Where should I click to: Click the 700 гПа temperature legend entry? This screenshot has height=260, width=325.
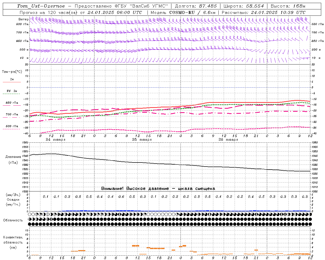click(x=12, y=114)
